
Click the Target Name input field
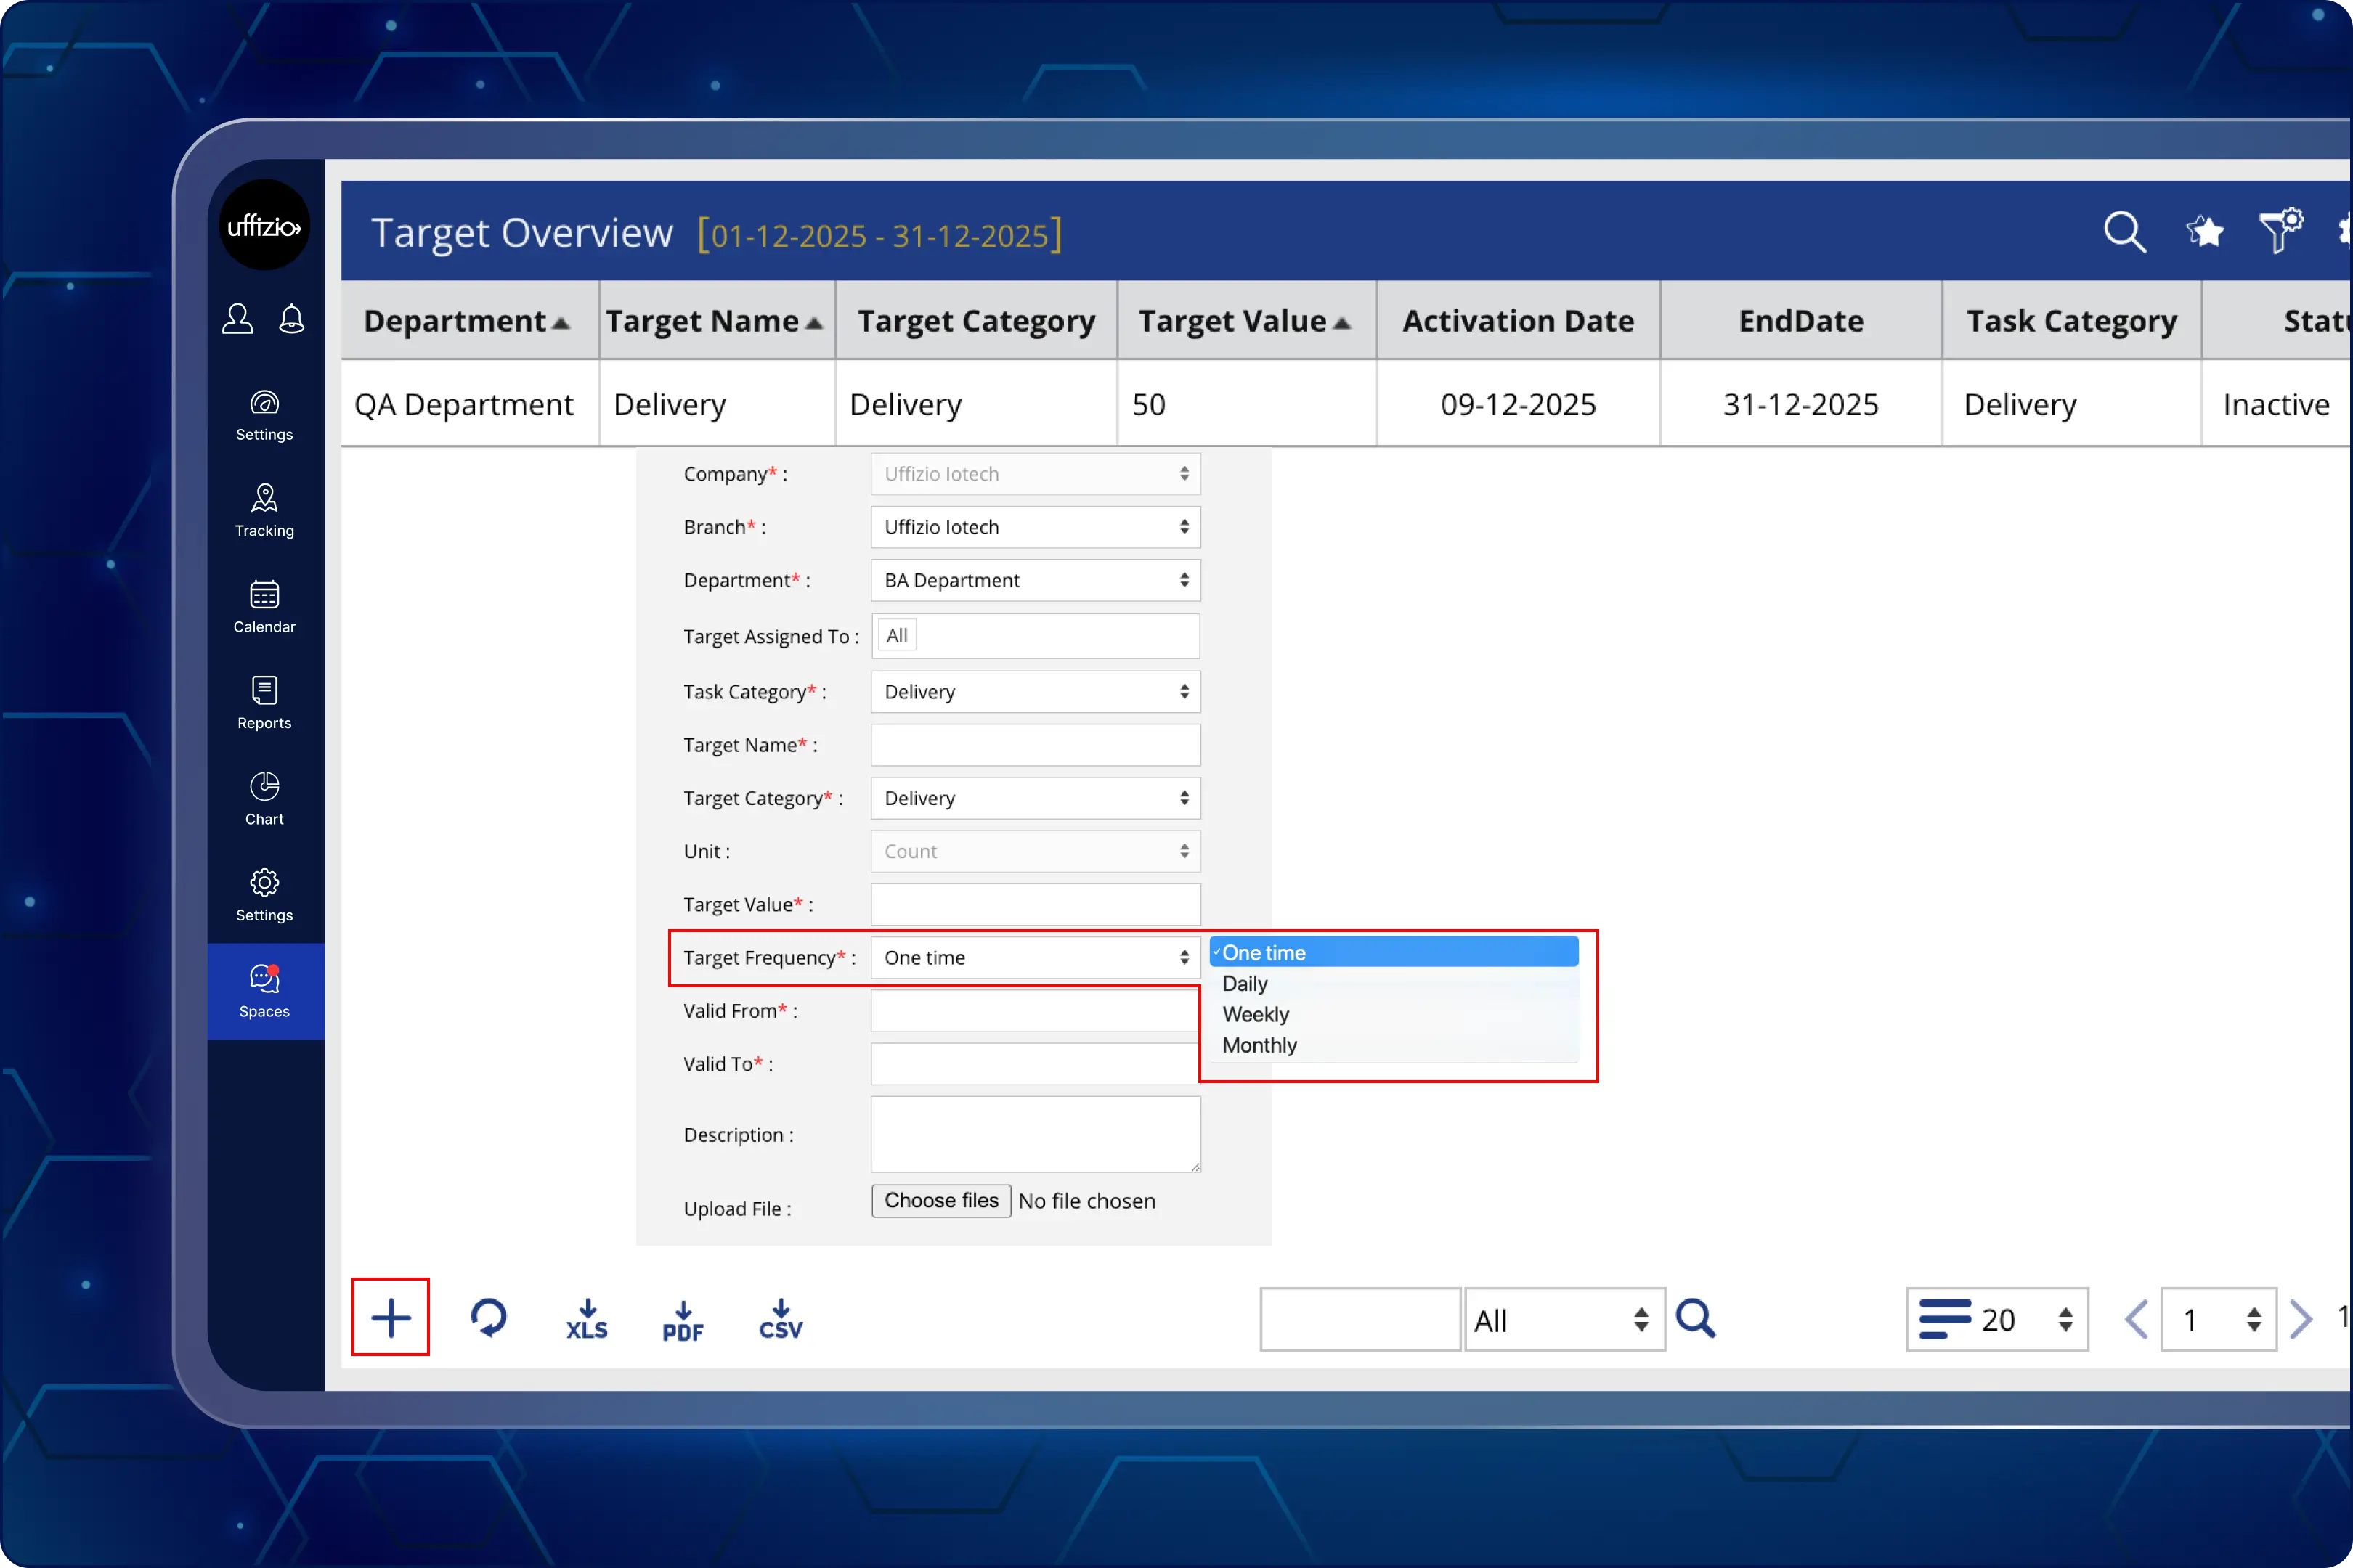[1034, 745]
